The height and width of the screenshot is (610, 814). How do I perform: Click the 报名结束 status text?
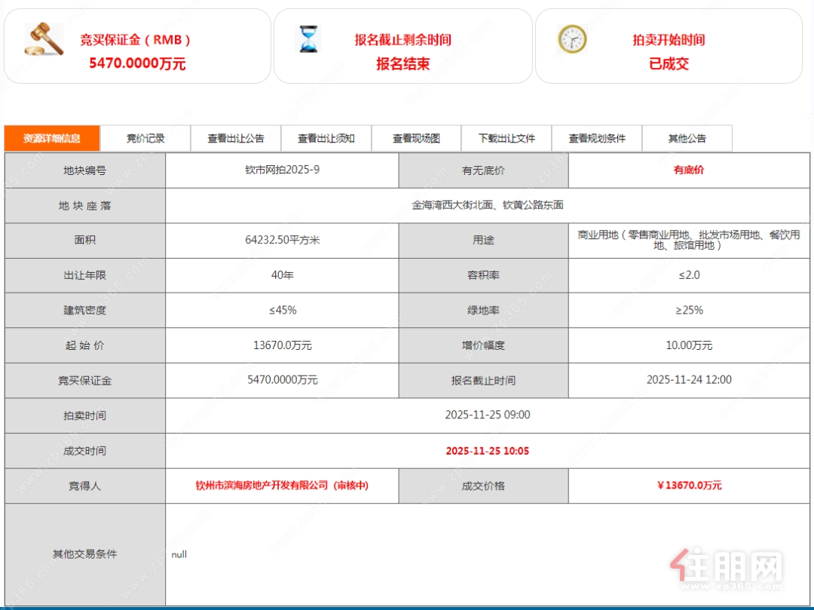403,64
